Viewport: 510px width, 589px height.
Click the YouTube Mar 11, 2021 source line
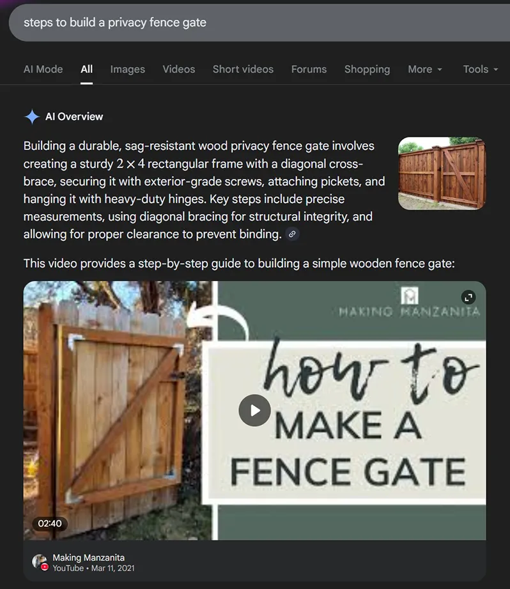coord(93,568)
